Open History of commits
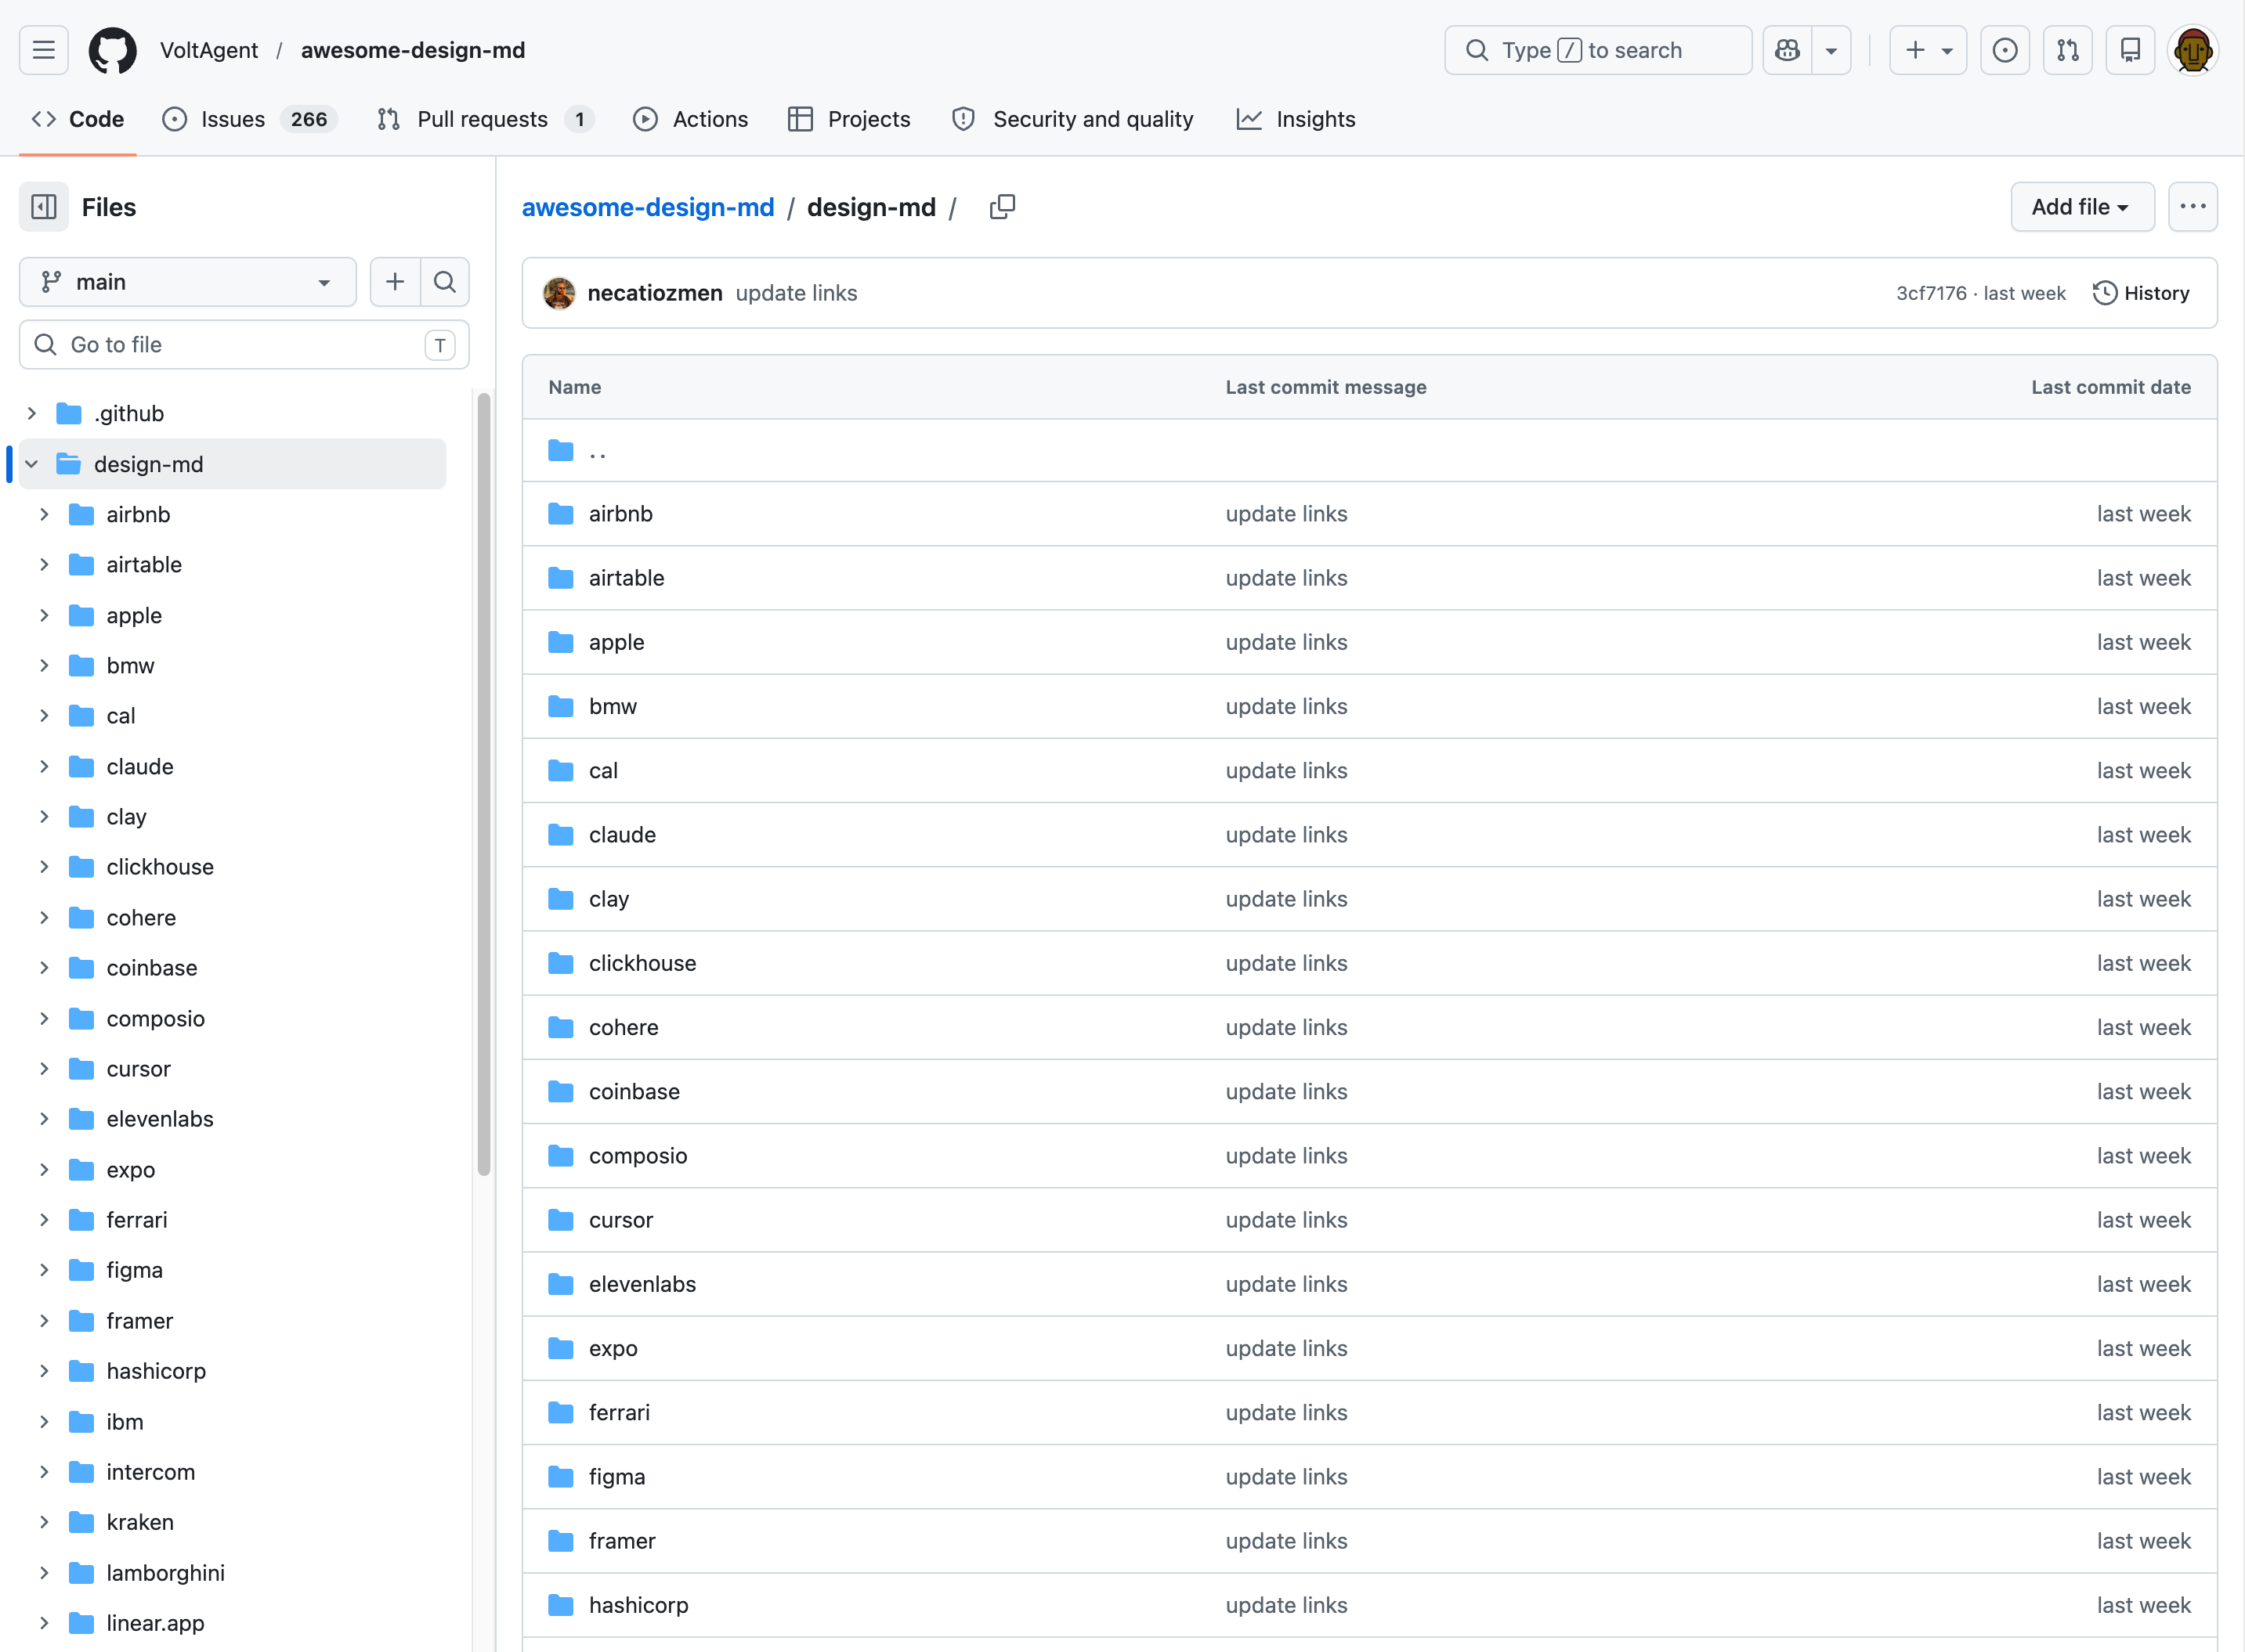 [x=2141, y=293]
